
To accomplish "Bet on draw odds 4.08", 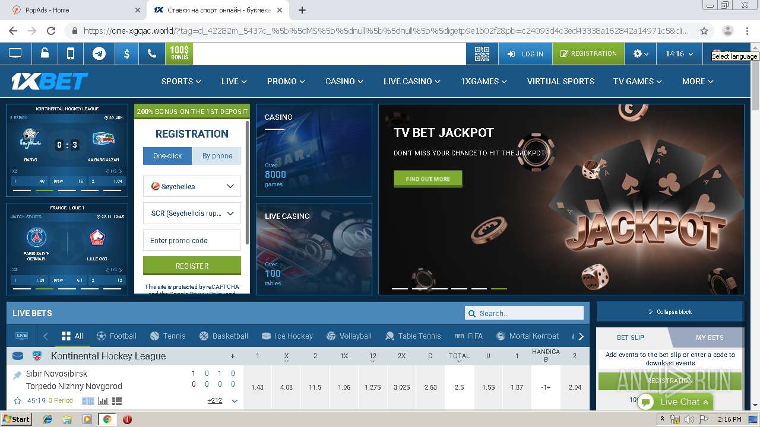I will tap(286, 387).
